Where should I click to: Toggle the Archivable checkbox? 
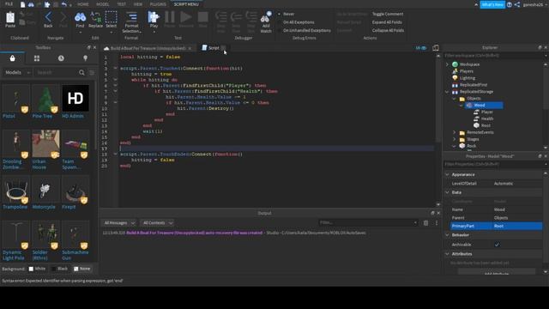click(497, 245)
